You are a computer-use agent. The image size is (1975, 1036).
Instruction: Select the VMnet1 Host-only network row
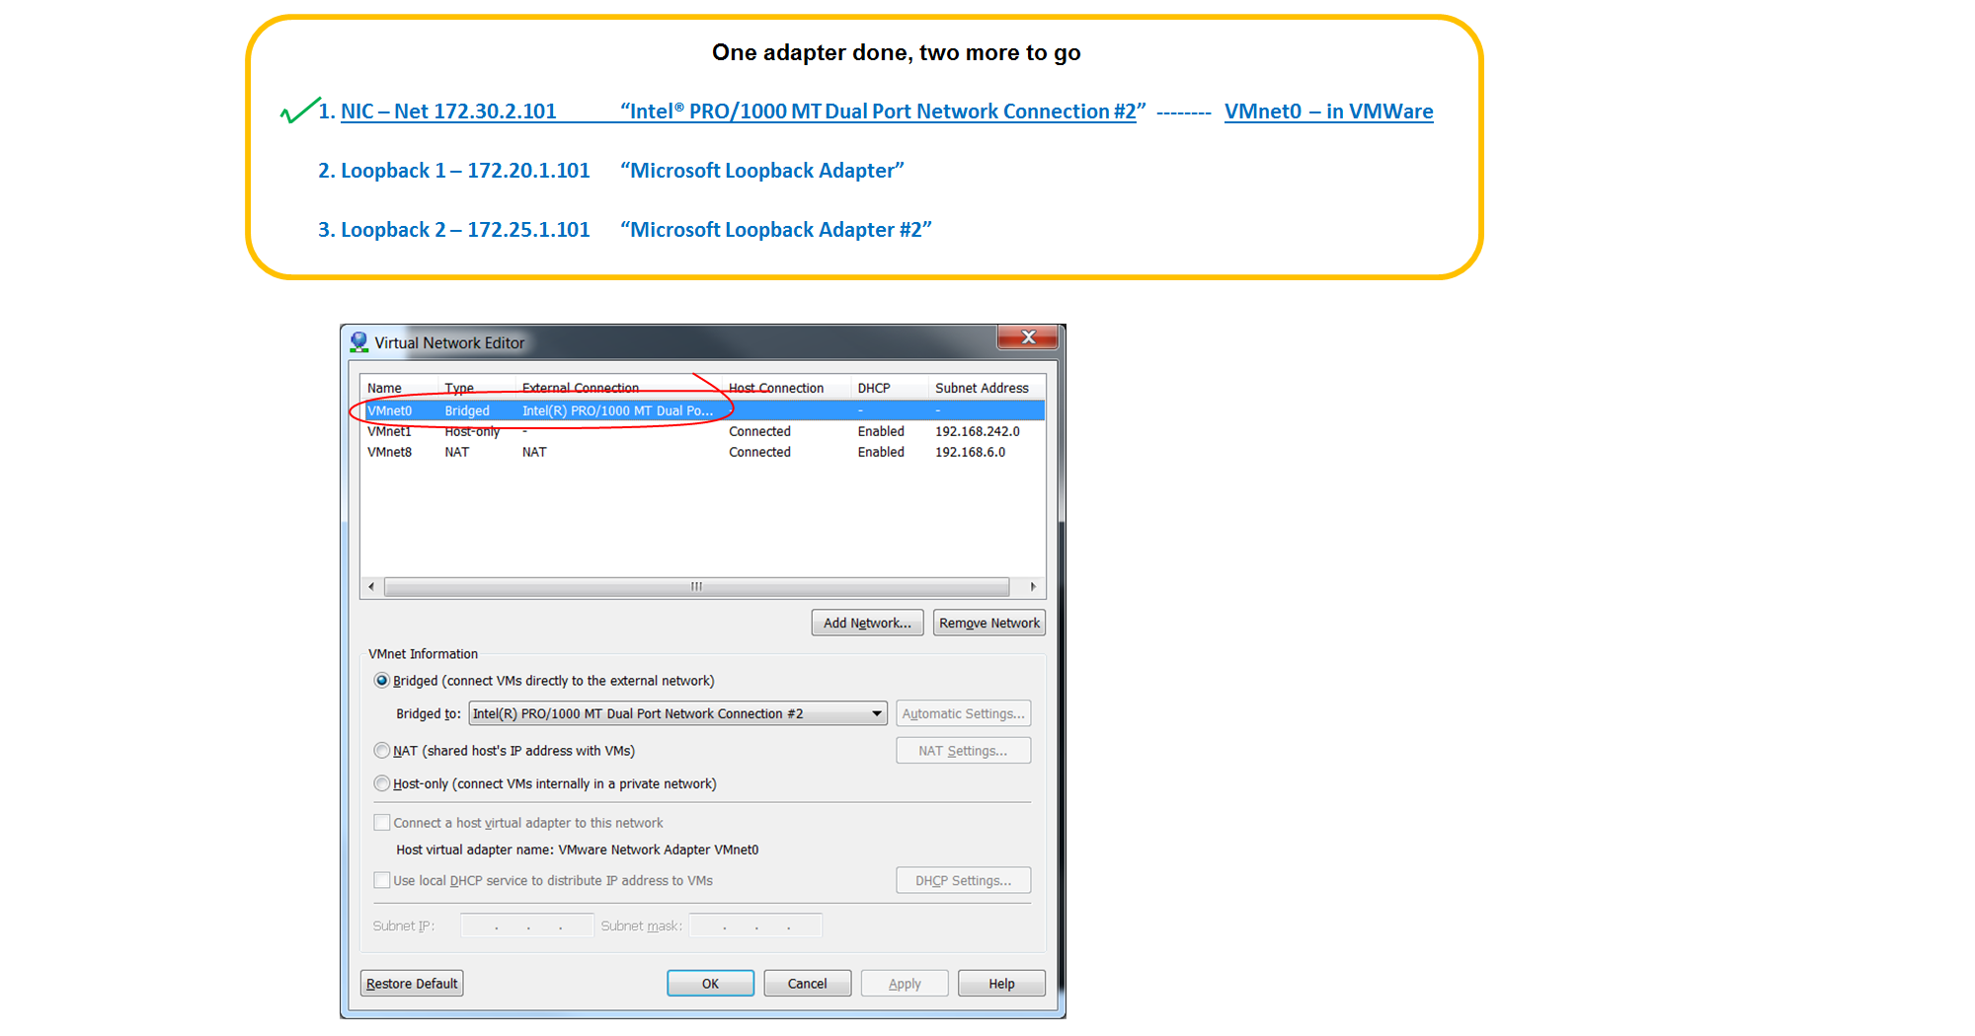(592, 431)
